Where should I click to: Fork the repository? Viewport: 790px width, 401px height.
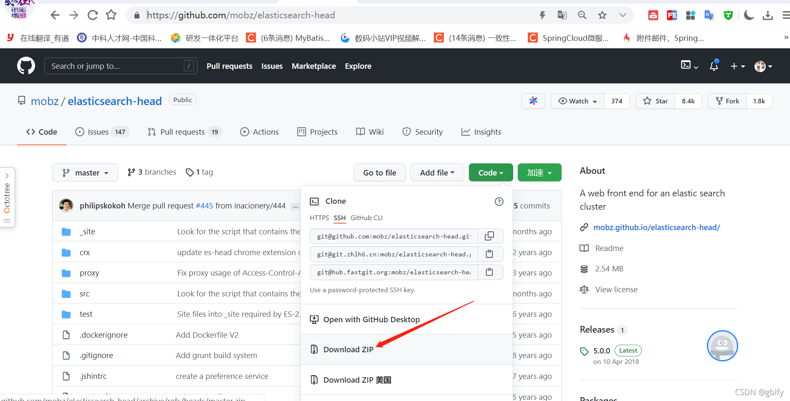(727, 101)
